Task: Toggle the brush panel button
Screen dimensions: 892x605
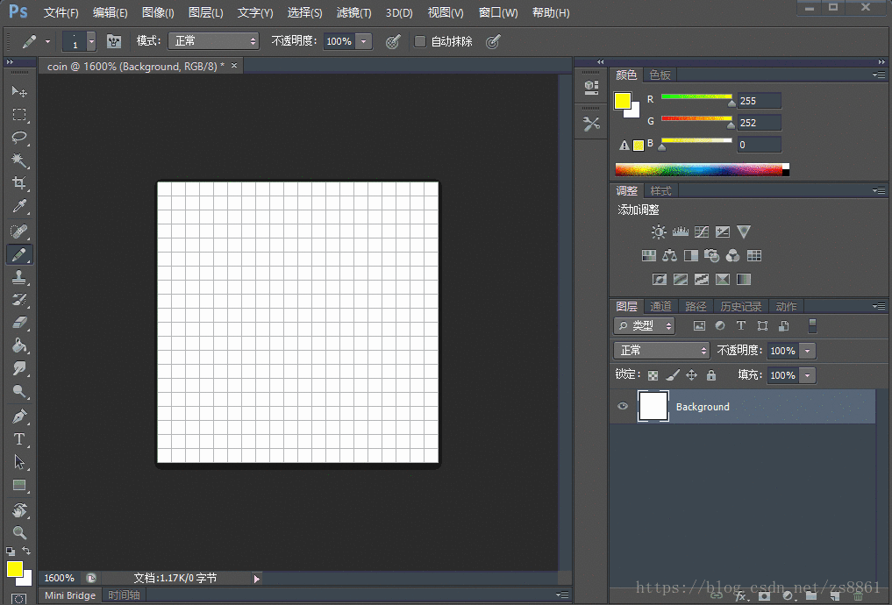Action: [114, 41]
